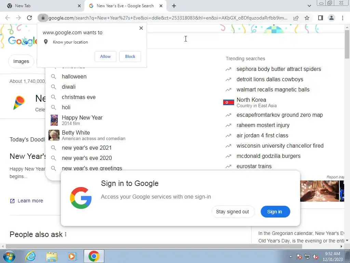The image size is (350, 263).
Task: Click the horizontal scrollbar thumb
Action: pyautogui.click(x=154, y=247)
